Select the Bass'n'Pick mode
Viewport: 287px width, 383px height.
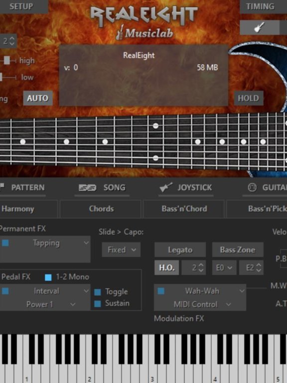point(257,209)
